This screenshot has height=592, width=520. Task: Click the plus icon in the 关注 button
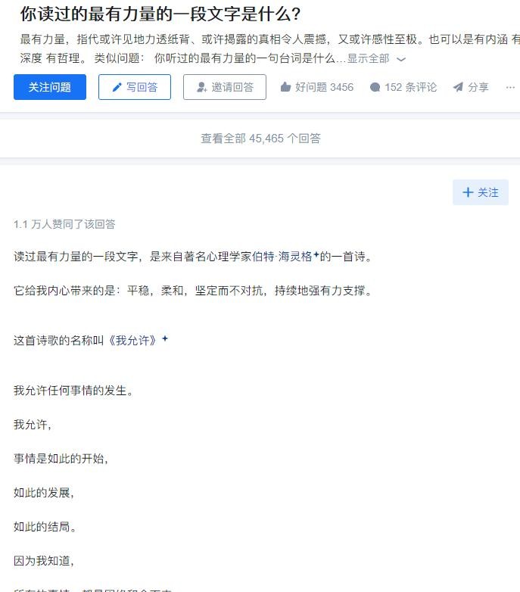point(468,192)
